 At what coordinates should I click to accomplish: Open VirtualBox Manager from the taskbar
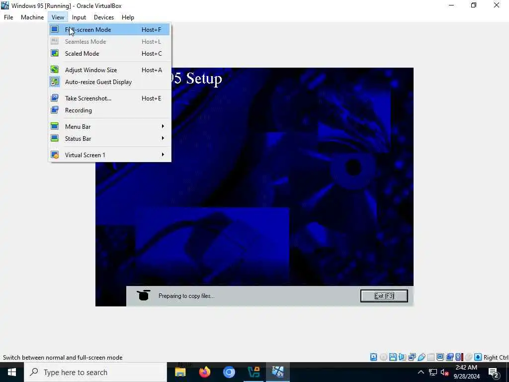click(x=254, y=372)
